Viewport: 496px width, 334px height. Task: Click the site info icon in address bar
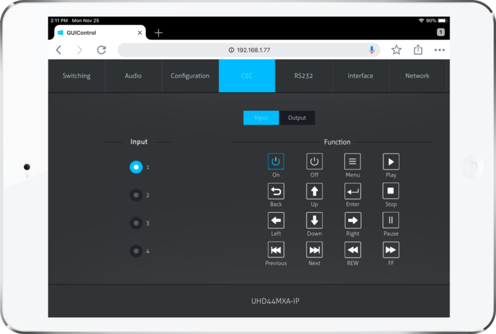click(x=231, y=50)
